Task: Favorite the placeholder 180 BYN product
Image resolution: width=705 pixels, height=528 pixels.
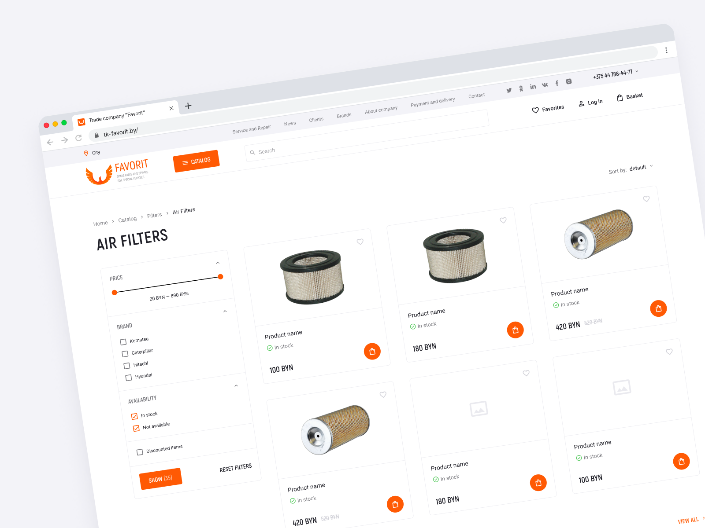Action: point(526,373)
